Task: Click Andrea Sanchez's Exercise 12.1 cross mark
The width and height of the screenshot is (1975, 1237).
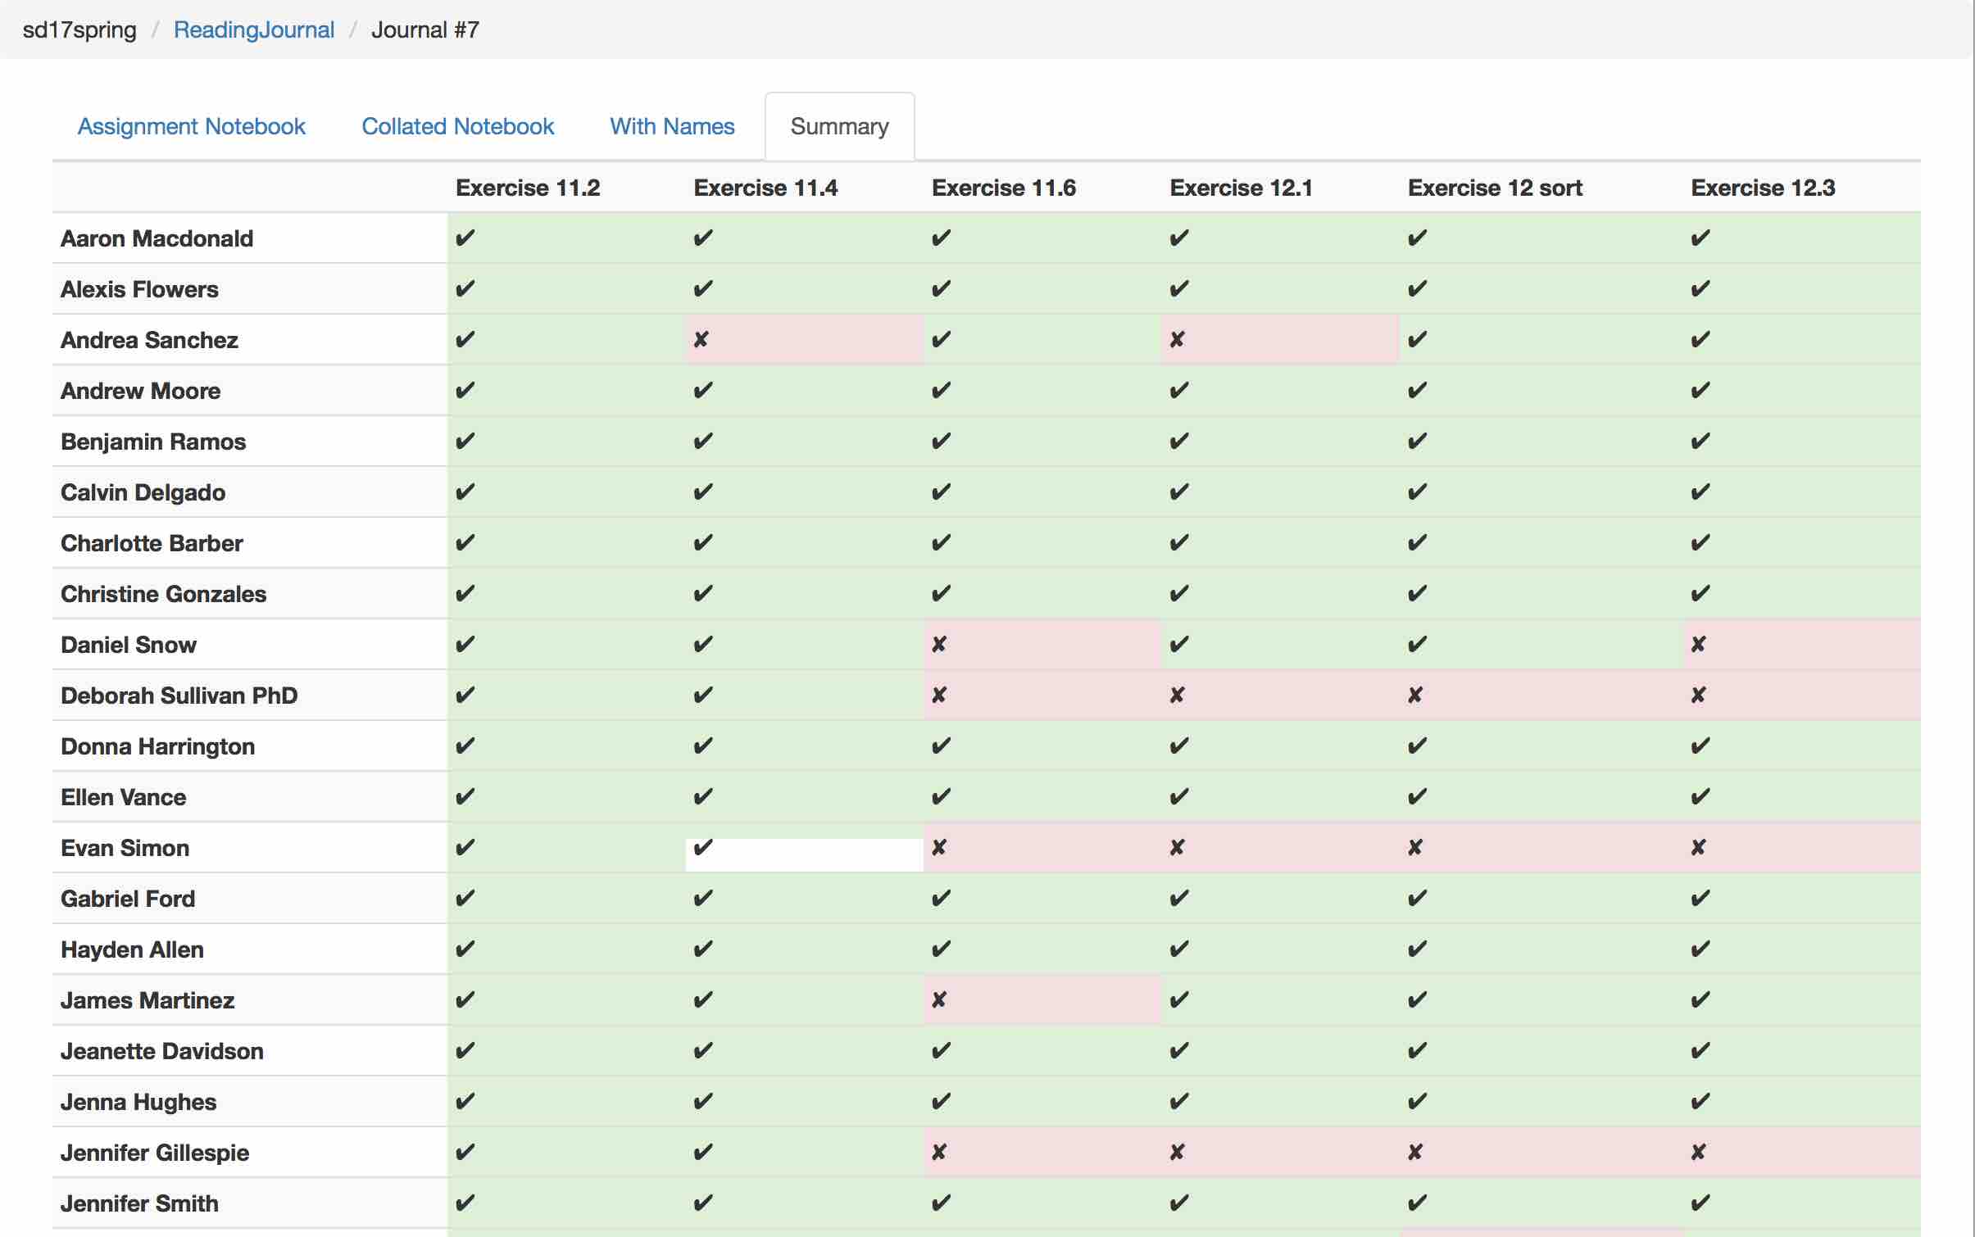Action: pos(1177,339)
